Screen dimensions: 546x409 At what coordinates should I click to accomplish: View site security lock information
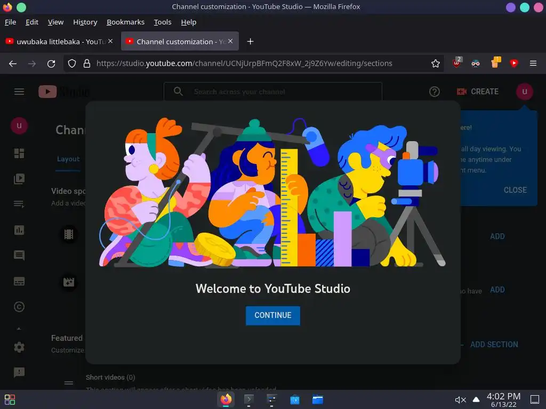[x=87, y=63]
